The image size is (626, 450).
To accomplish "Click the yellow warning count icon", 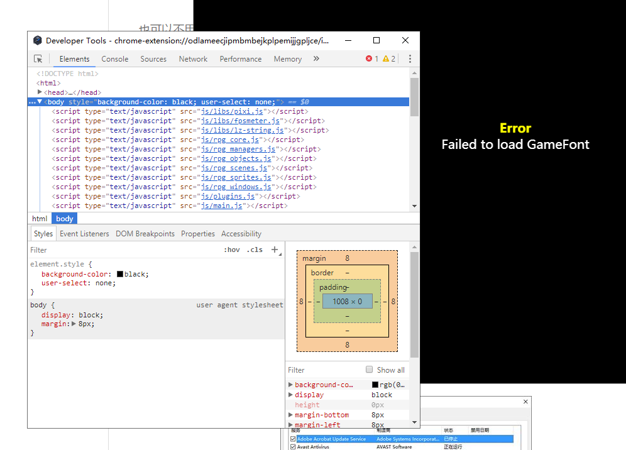I will pyautogui.click(x=386, y=58).
